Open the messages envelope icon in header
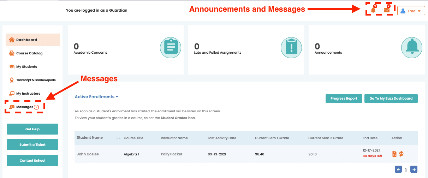Image resolution: width=428 pixels, height=178 pixels. coord(387,10)
